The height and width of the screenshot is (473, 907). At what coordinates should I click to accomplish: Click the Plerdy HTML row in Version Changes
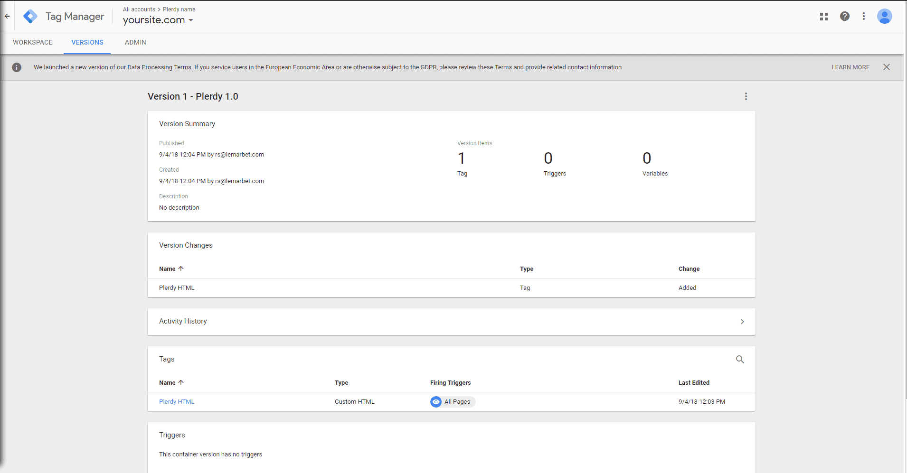pos(452,288)
